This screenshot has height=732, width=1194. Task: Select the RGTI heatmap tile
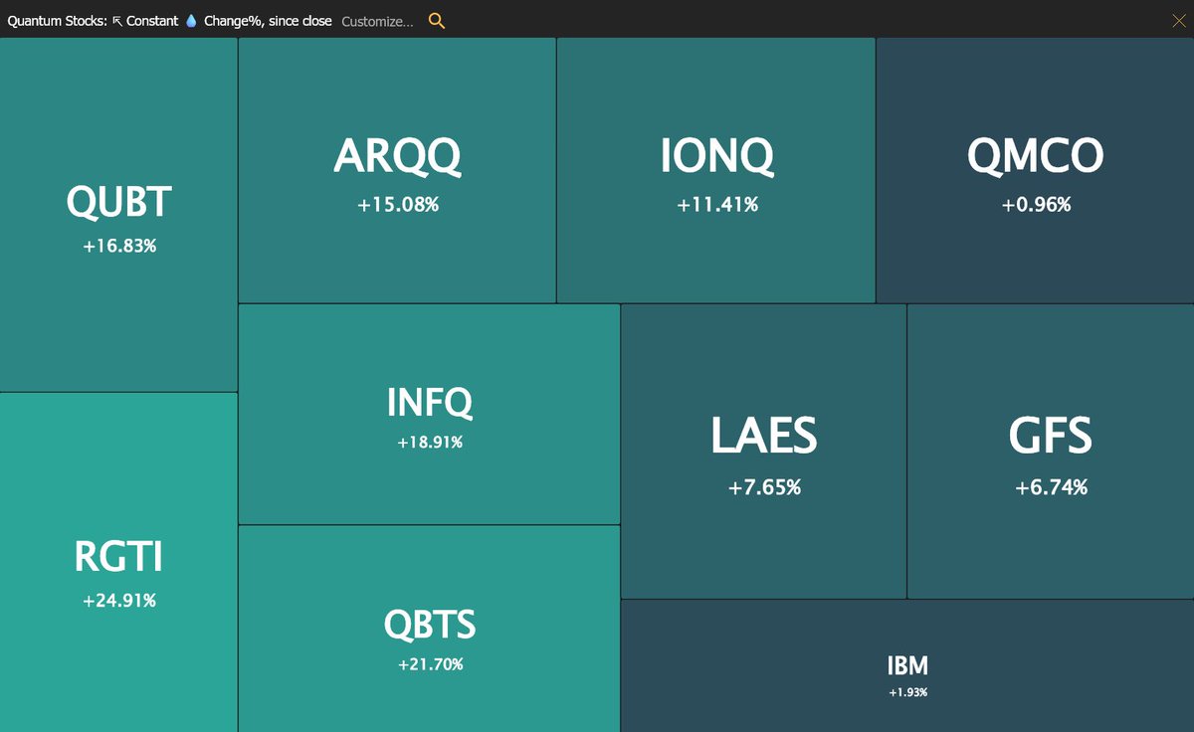tap(118, 562)
